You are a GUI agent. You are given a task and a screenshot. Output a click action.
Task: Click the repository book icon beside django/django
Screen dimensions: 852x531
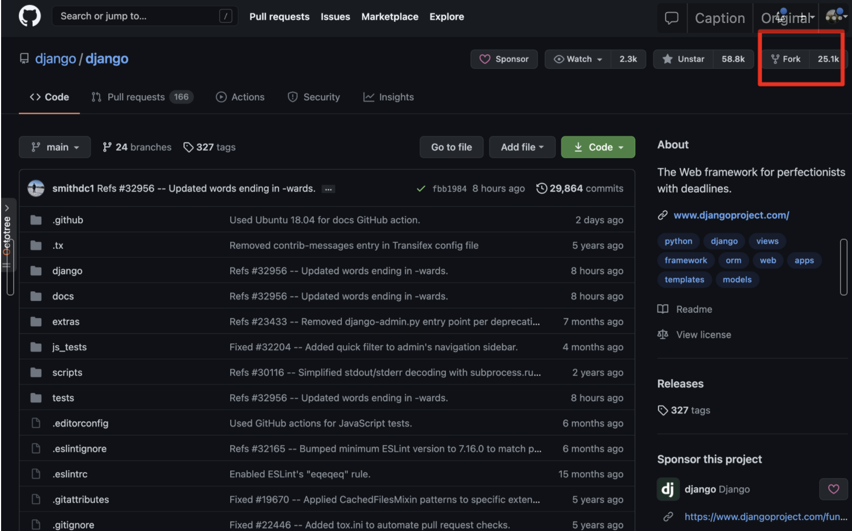[24, 59]
